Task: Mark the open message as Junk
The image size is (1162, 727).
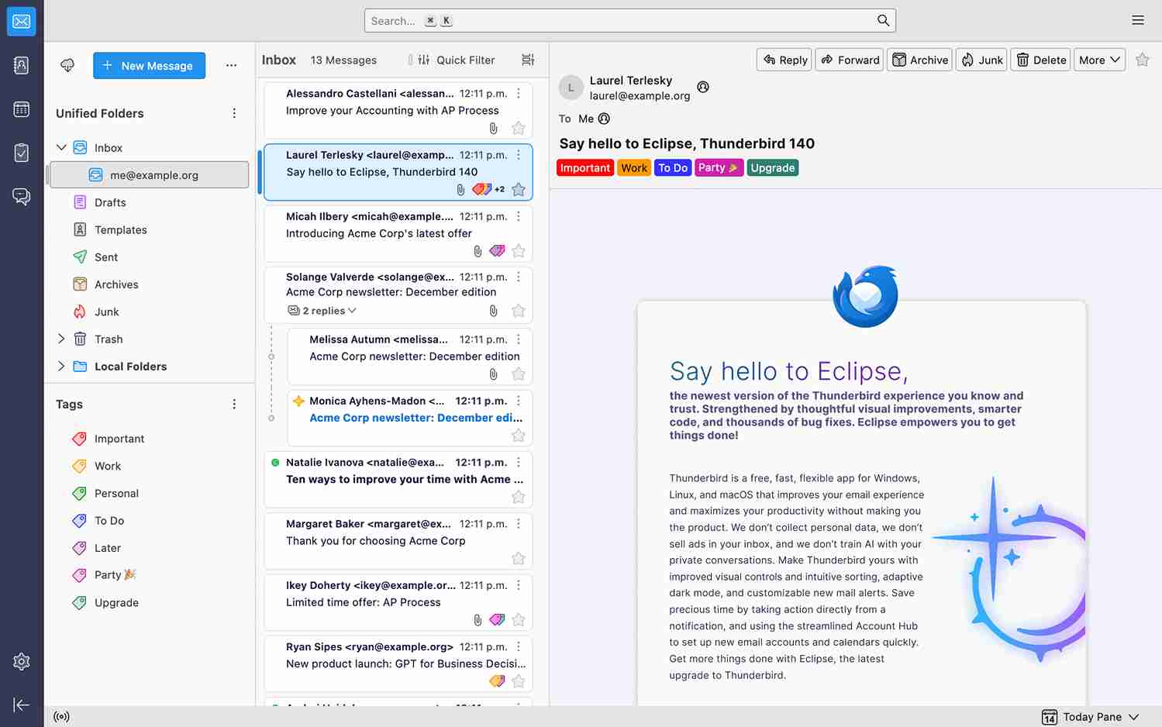Action: 981,60
